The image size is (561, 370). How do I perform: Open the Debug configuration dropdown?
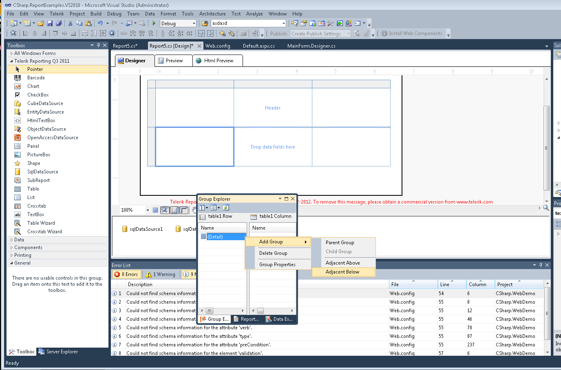coord(194,23)
